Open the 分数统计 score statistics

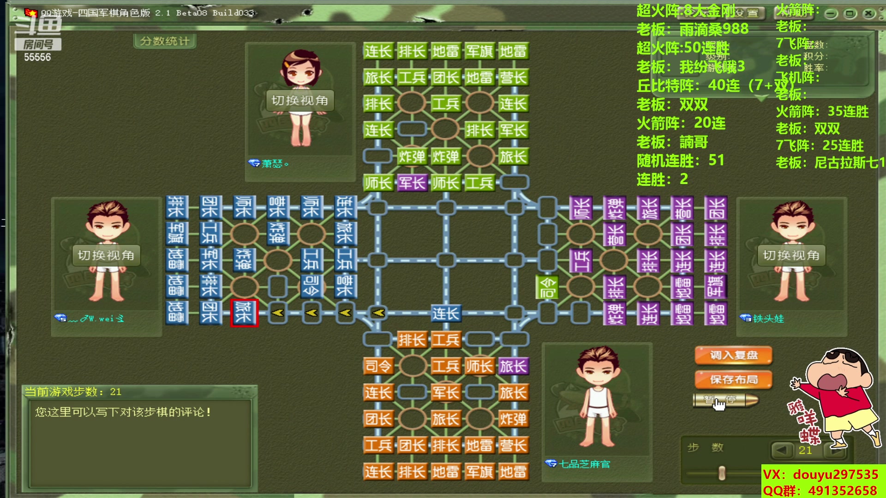[x=165, y=41]
